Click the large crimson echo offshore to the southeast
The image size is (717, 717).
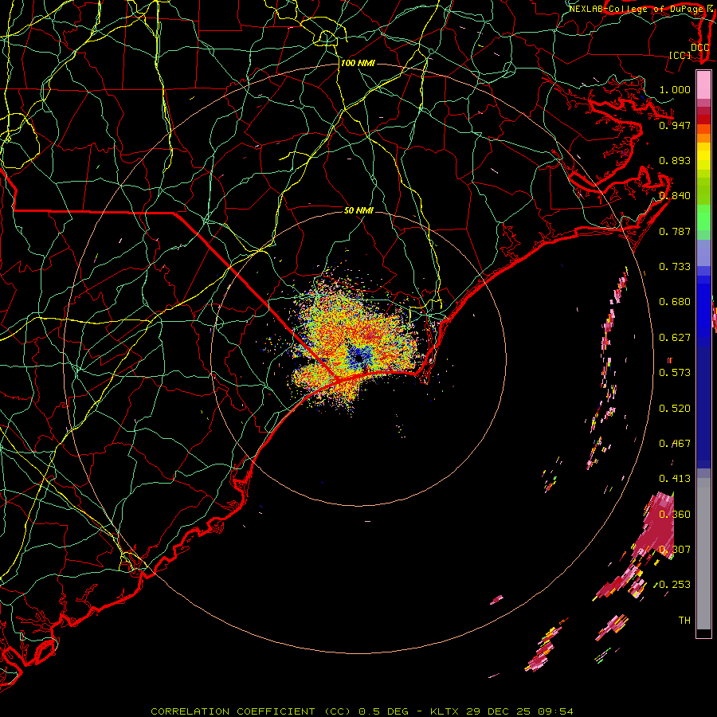click(x=659, y=526)
